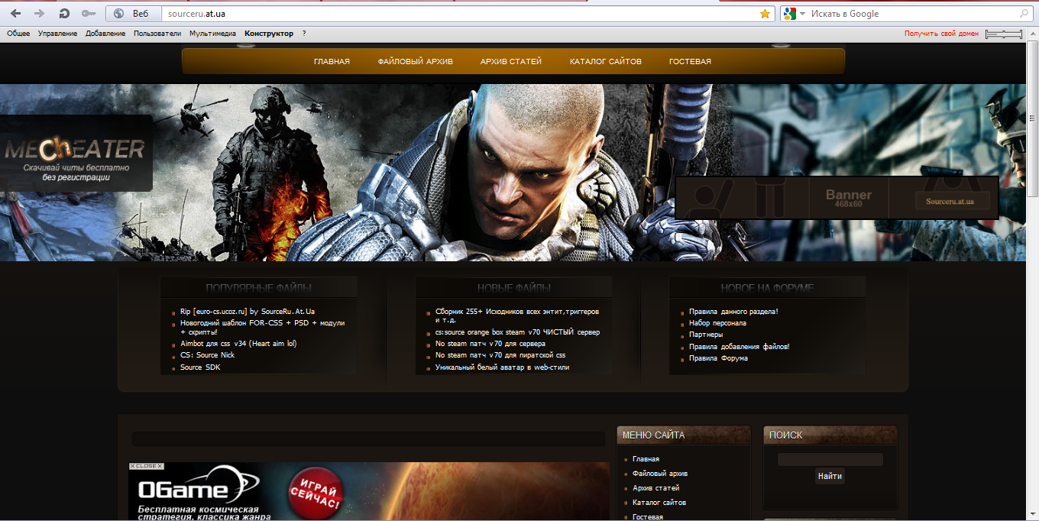Click the ПОИСК site search input
1039x521 pixels.
tap(830, 459)
